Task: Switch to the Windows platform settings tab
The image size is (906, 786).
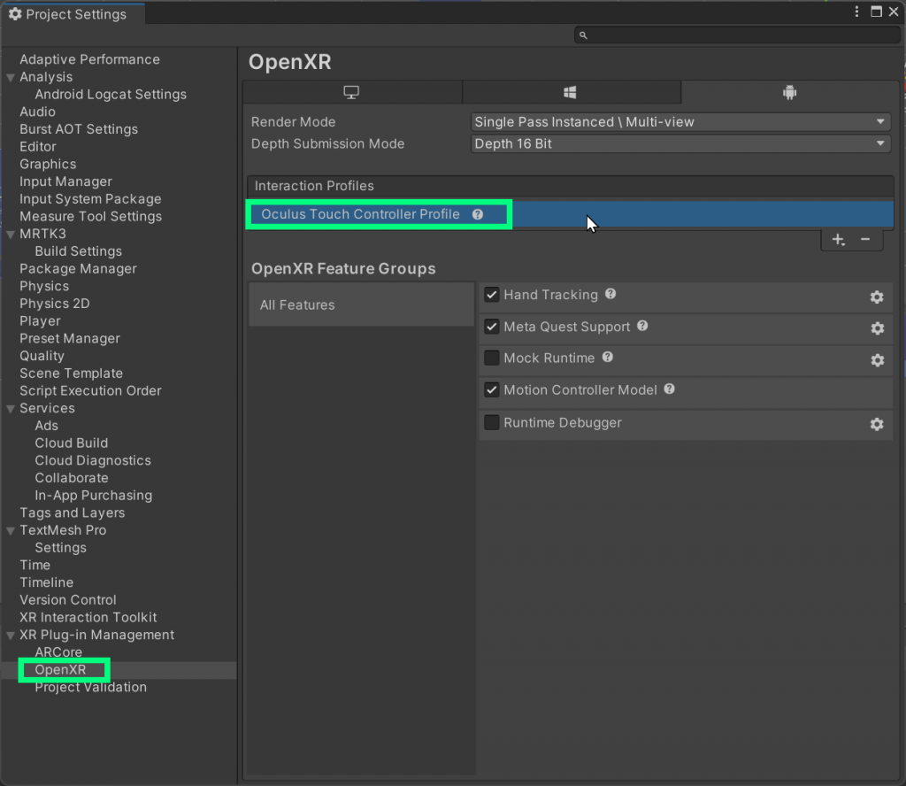Action: [571, 91]
